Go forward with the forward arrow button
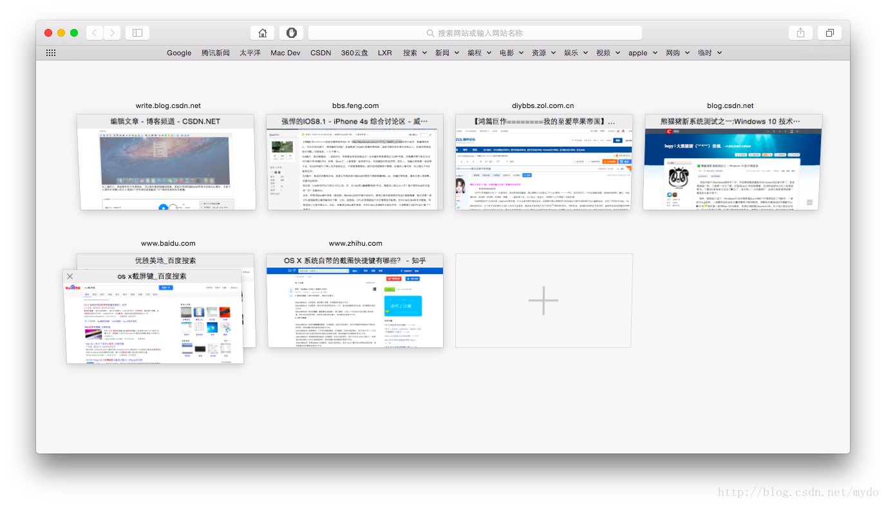This screenshot has width=886, height=505. [x=112, y=33]
